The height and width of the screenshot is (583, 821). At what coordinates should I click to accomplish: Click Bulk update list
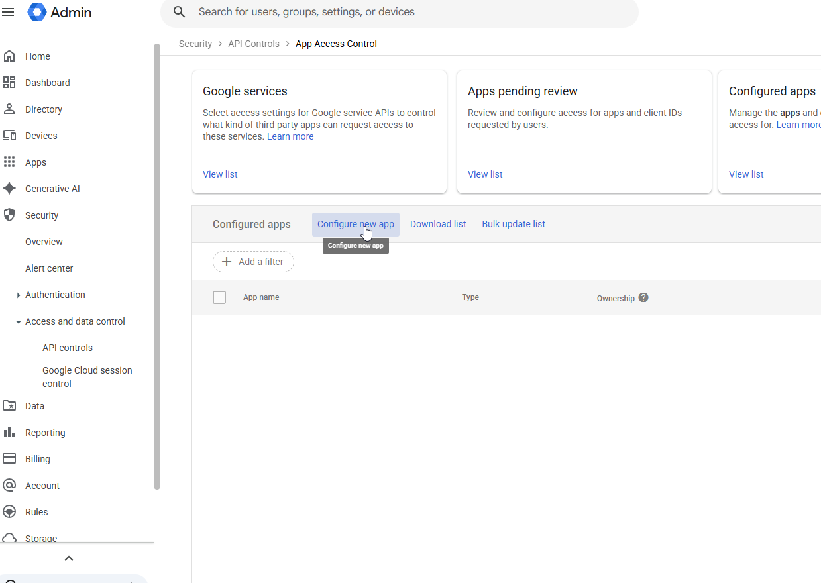514,224
